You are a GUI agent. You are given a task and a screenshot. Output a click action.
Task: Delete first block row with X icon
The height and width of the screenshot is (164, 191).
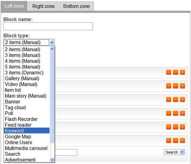coord(182,72)
